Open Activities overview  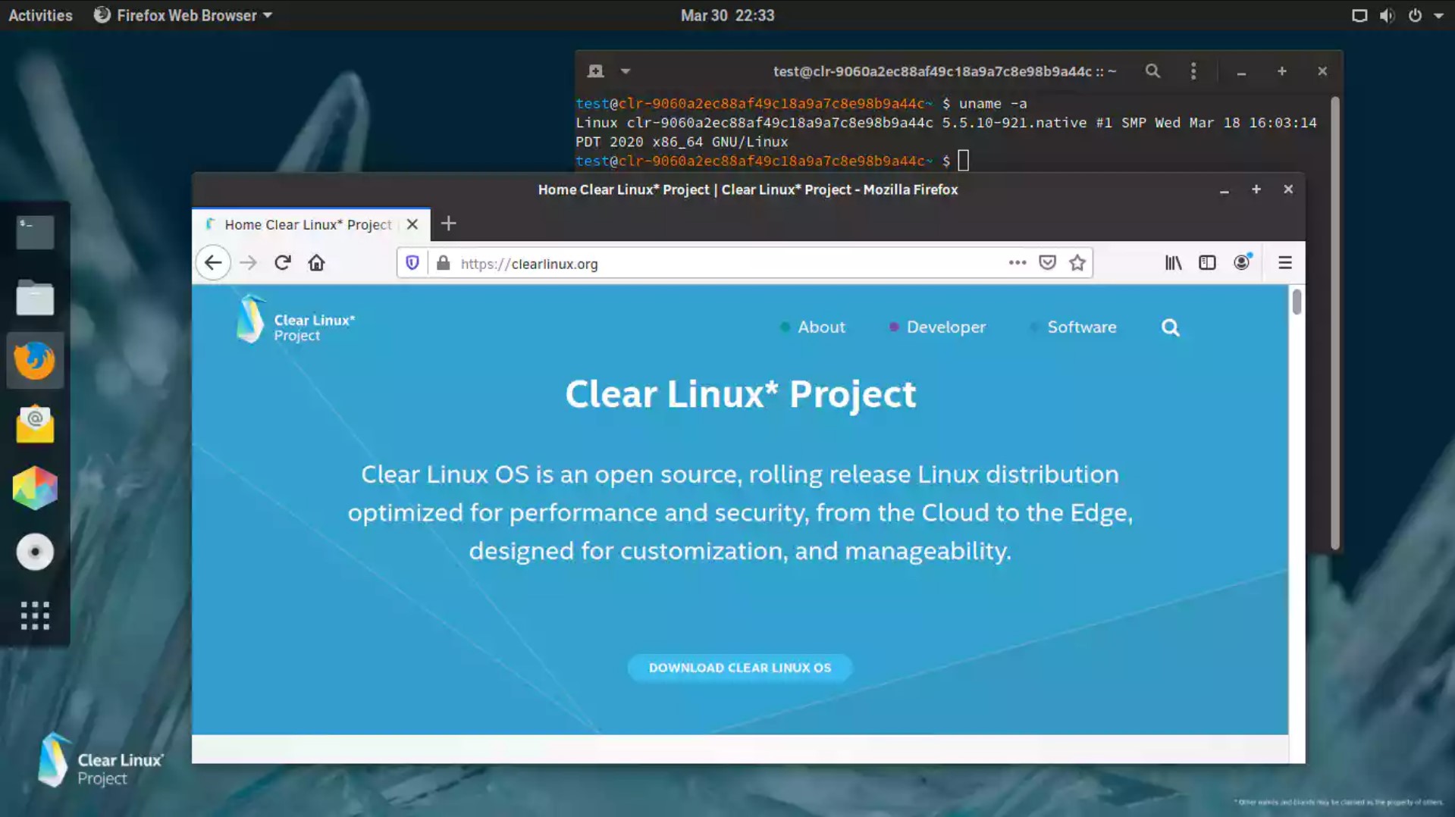(x=40, y=15)
